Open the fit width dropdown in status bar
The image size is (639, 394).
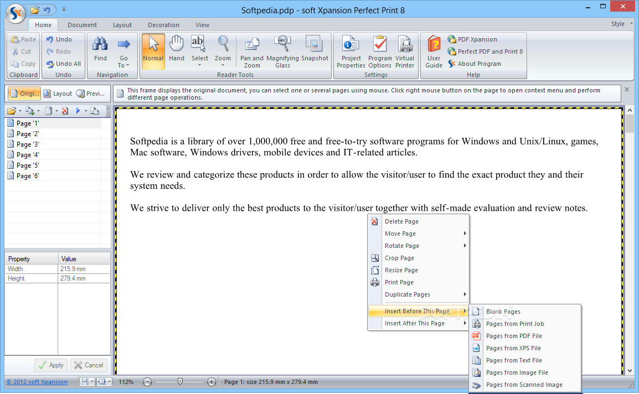click(109, 382)
